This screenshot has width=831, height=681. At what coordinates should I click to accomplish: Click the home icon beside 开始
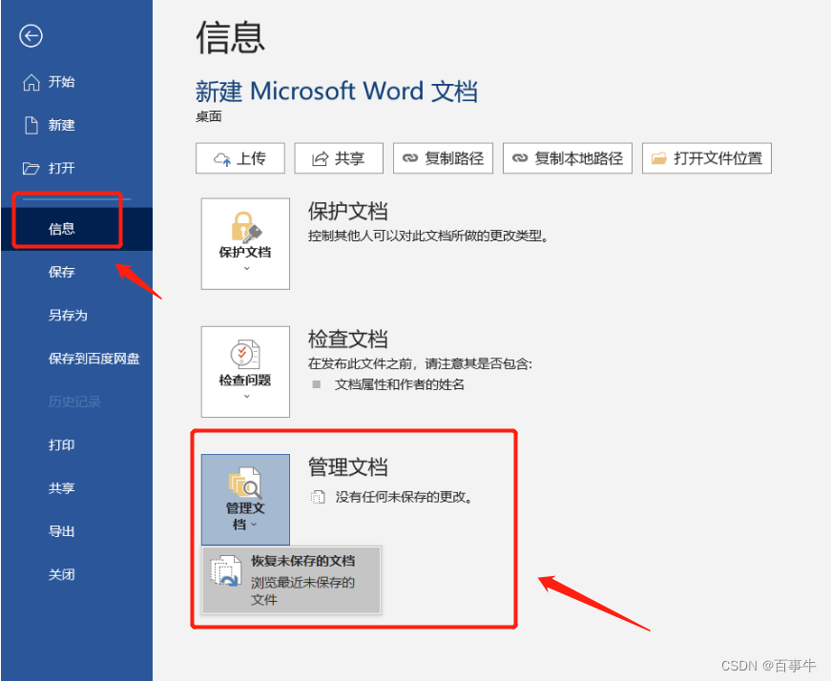[x=31, y=82]
